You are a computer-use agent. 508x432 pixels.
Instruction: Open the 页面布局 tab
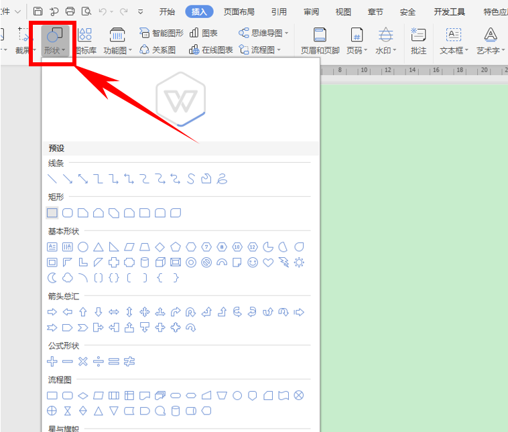239,12
